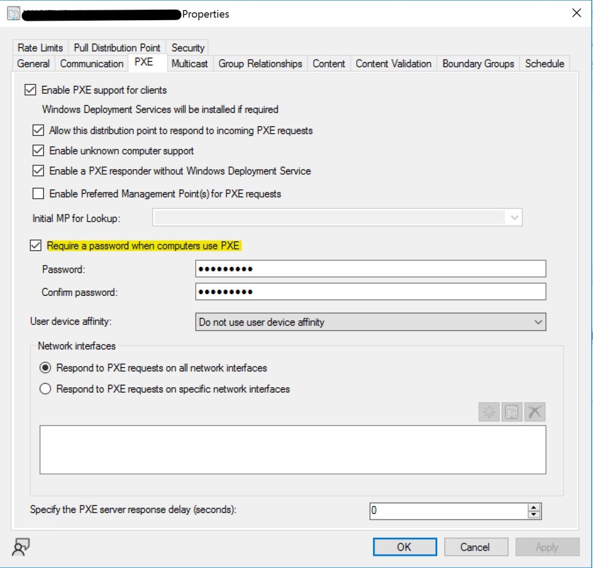
Task: Toggle Enable unknown computer support checkbox
Action: pyautogui.click(x=38, y=151)
